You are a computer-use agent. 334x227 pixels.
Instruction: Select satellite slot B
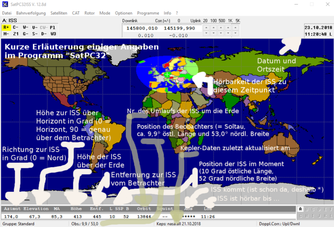coord(307,209)
